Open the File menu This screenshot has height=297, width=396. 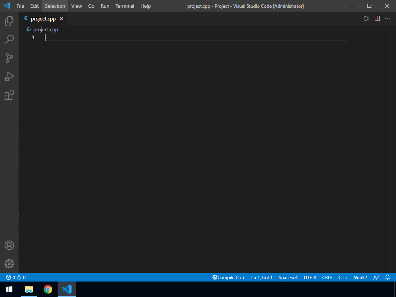tap(20, 6)
